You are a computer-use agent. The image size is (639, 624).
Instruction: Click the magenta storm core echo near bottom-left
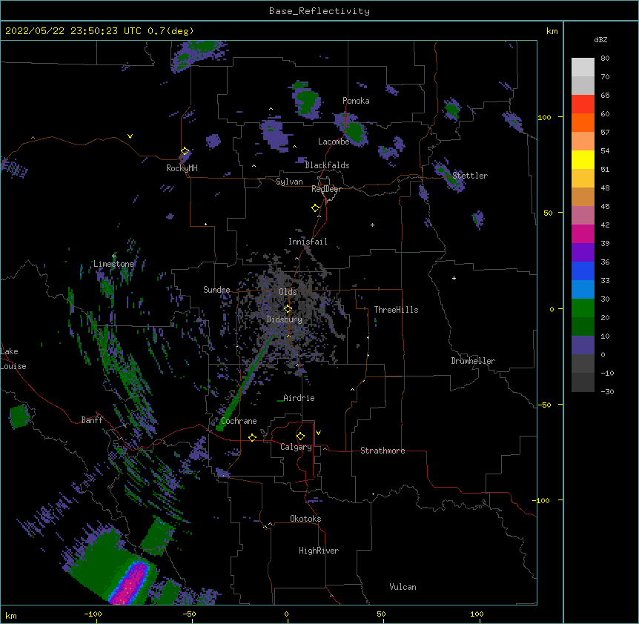131,585
